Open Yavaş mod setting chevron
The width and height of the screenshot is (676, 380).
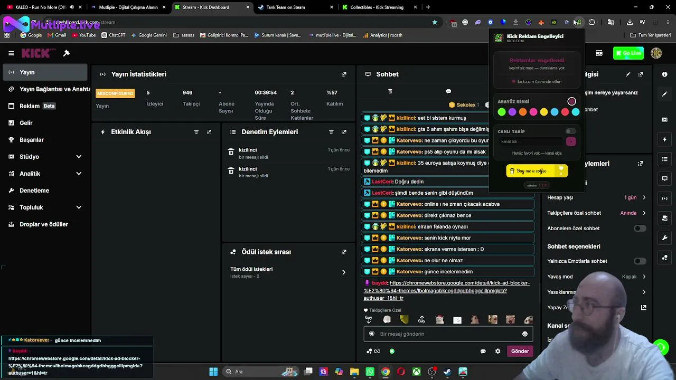point(644,277)
